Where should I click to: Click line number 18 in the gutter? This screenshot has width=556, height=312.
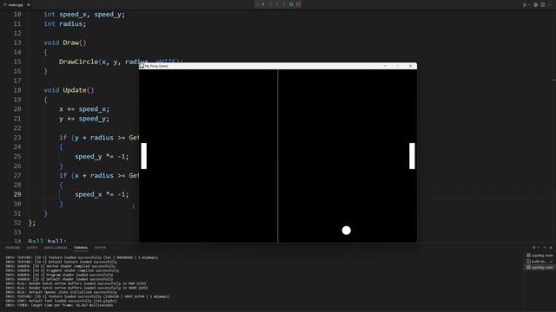click(17, 90)
